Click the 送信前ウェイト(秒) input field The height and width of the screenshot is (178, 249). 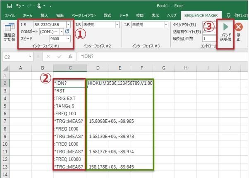209,31
